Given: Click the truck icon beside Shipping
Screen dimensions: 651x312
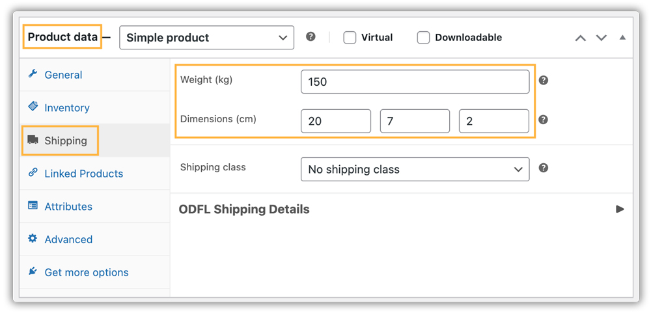Looking at the screenshot, I should point(33,140).
